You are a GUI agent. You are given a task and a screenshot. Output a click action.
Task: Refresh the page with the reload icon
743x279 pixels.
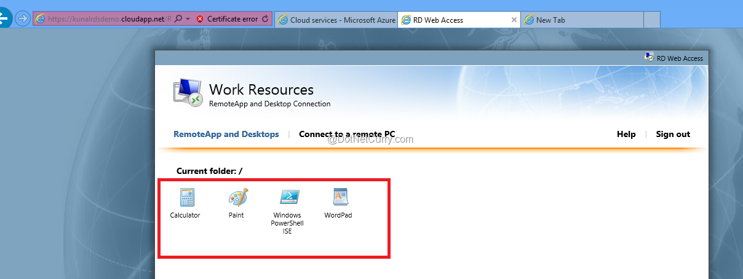click(x=265, y=19)
